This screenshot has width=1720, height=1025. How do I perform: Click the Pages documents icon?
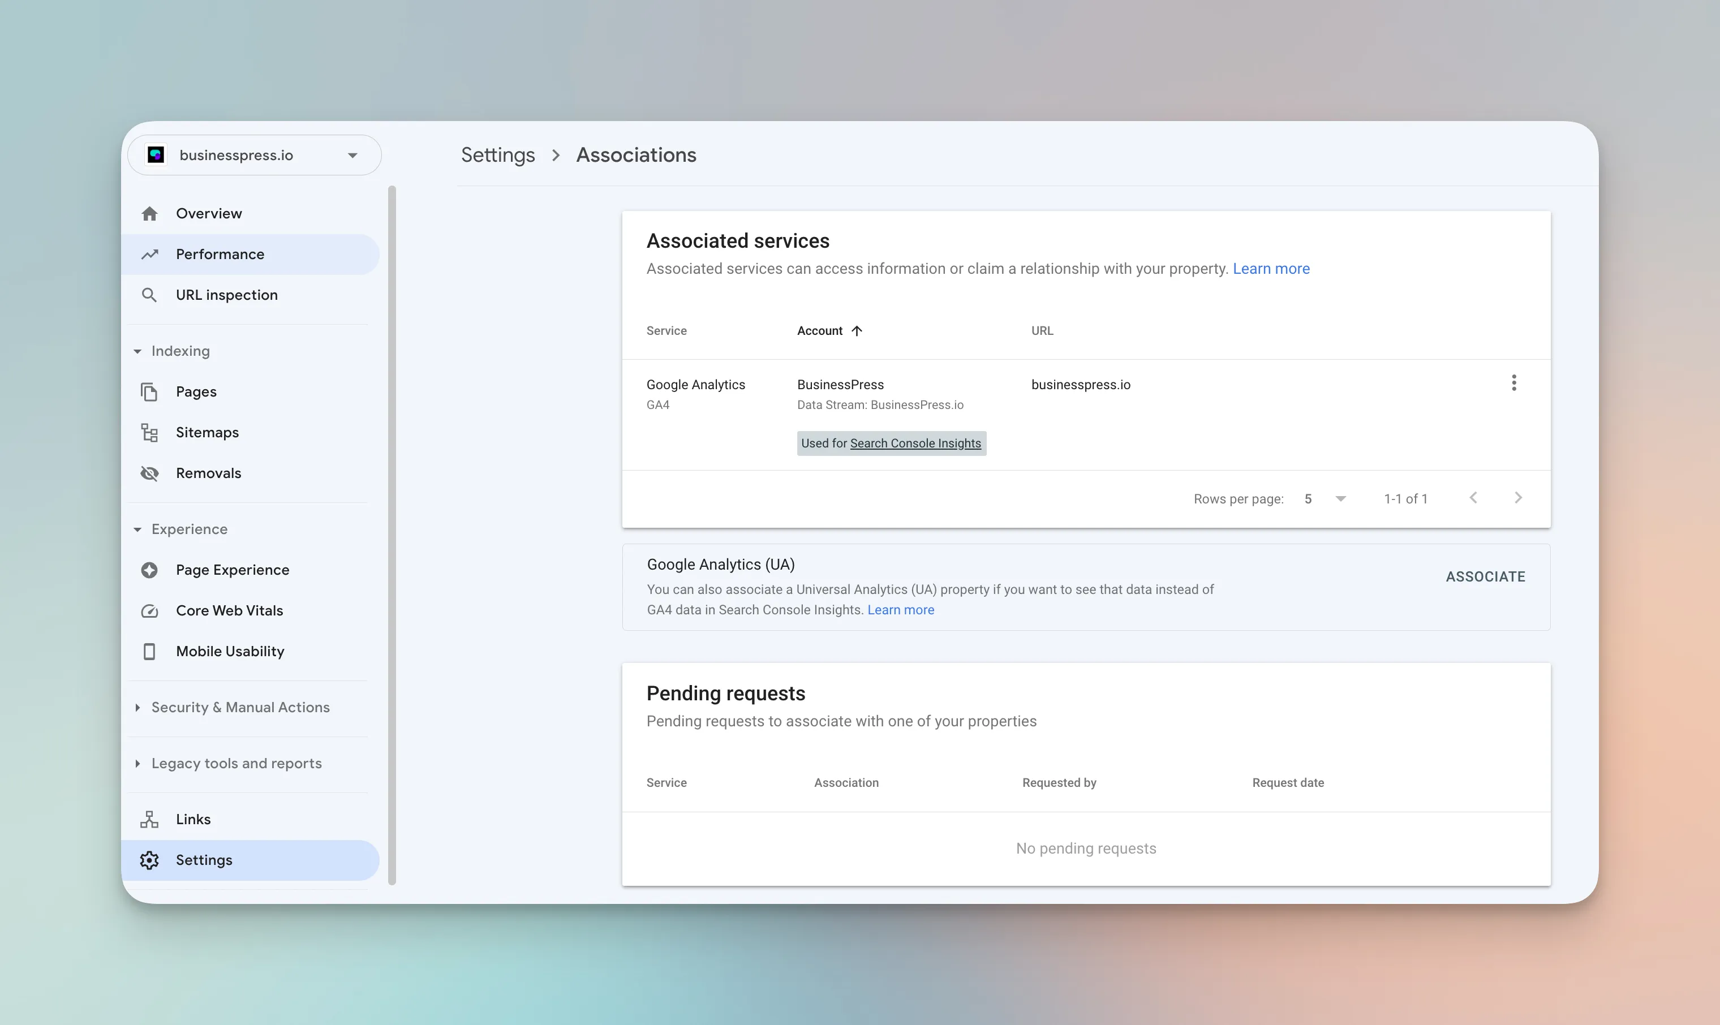pos(149,391)
